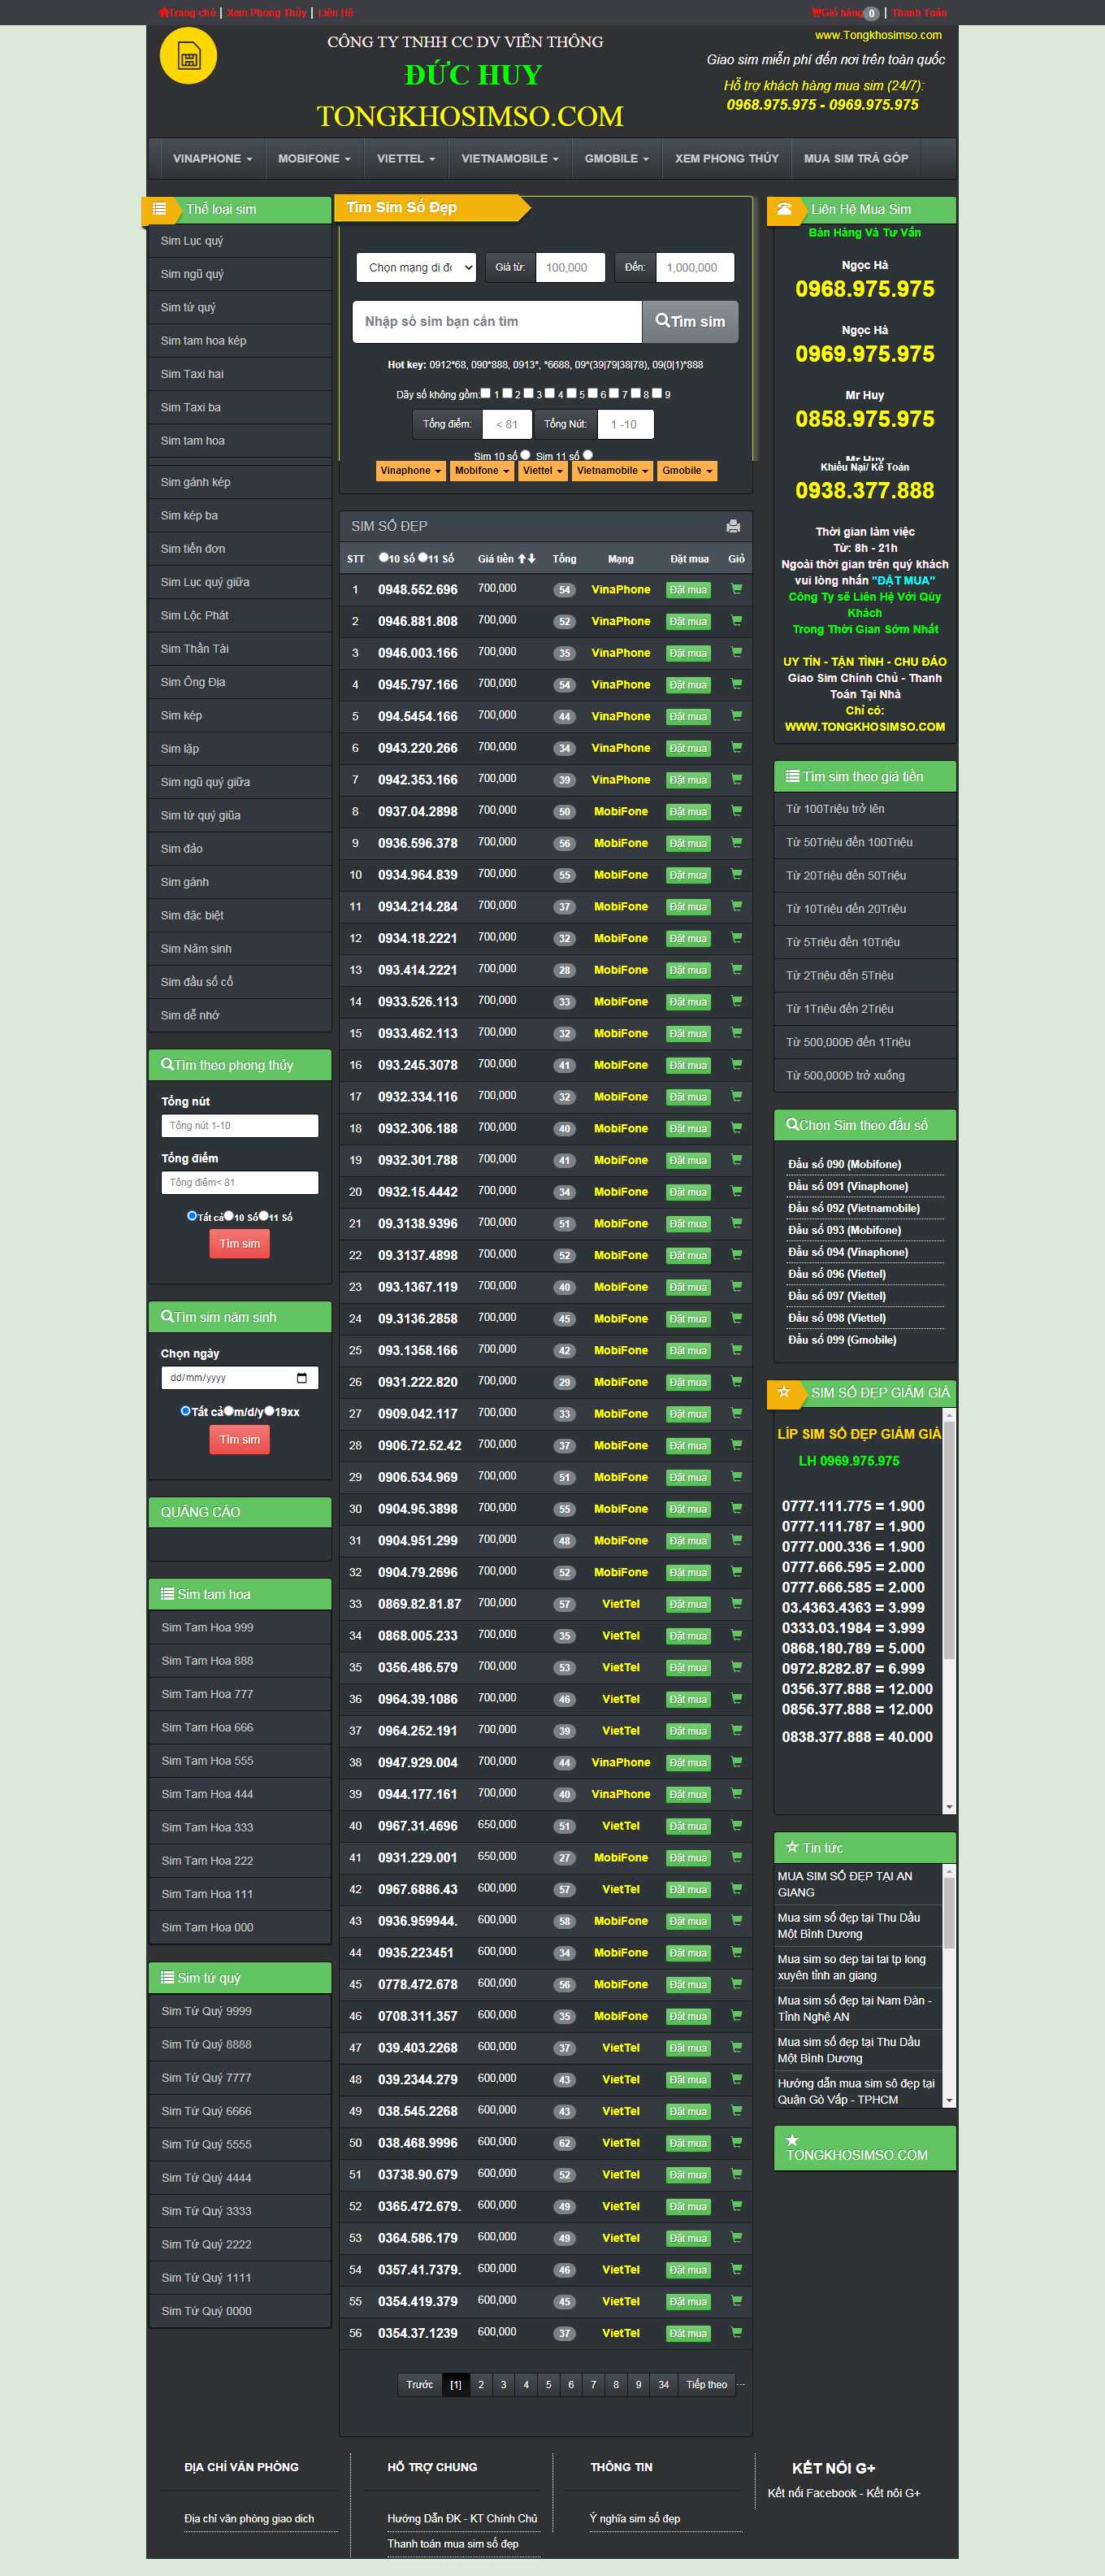1105x2576 pixels.
Task: Click Đặt mua for sim 0946.881.808
Action: (x=687, y=621)
